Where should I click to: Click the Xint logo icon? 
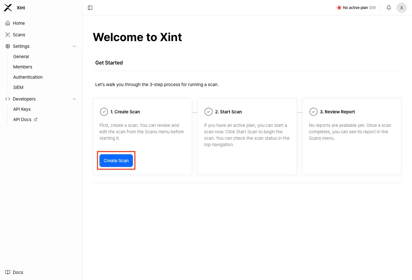pos(8,7)
